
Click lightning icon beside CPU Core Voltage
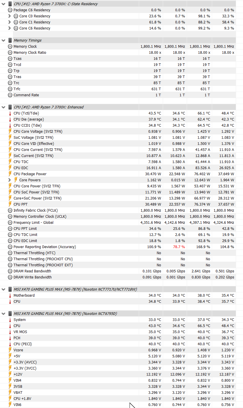(10, 132)
